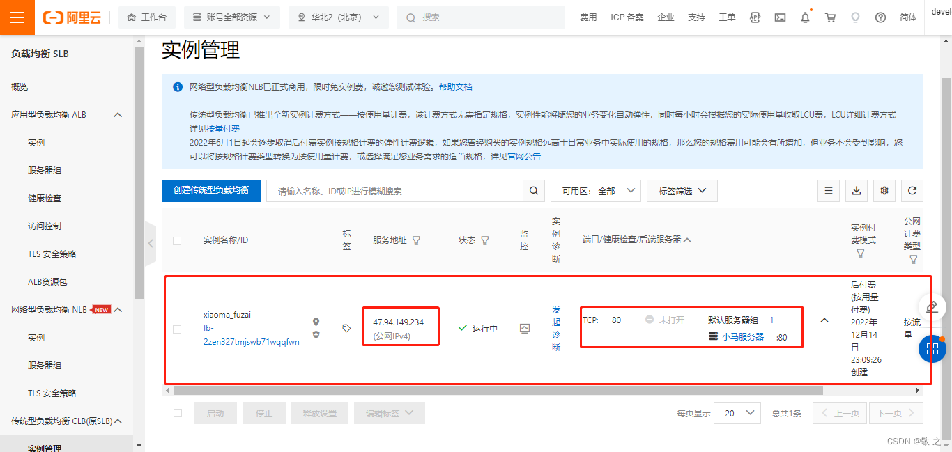Refresh the instance list
This screenshot has height=452, width=952.
click(912, 191)
